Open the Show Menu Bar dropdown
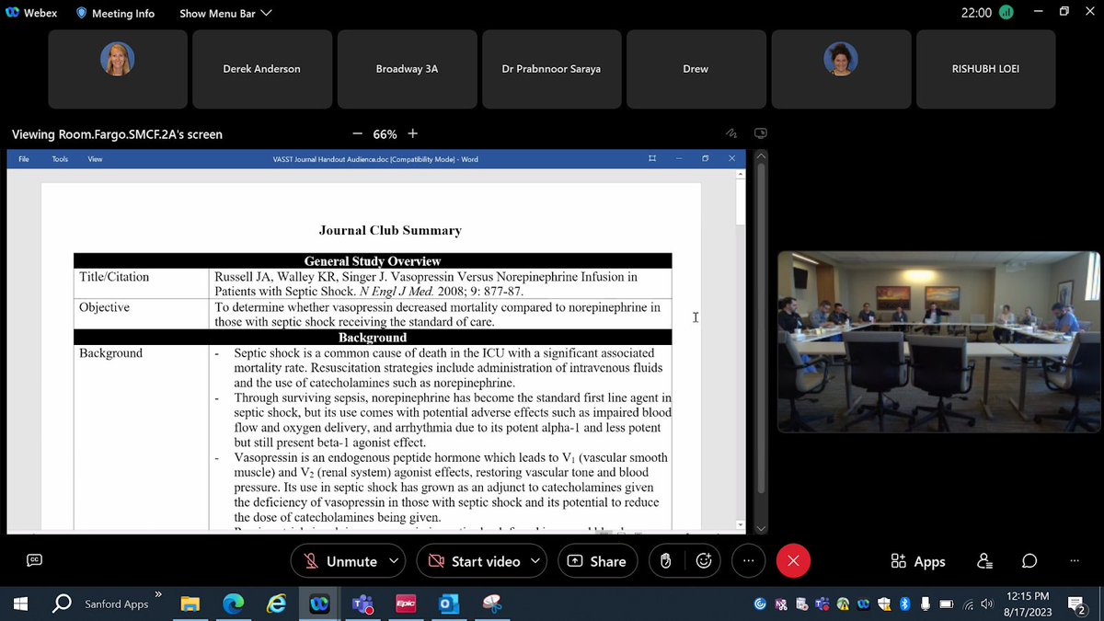 pos(224,13)
